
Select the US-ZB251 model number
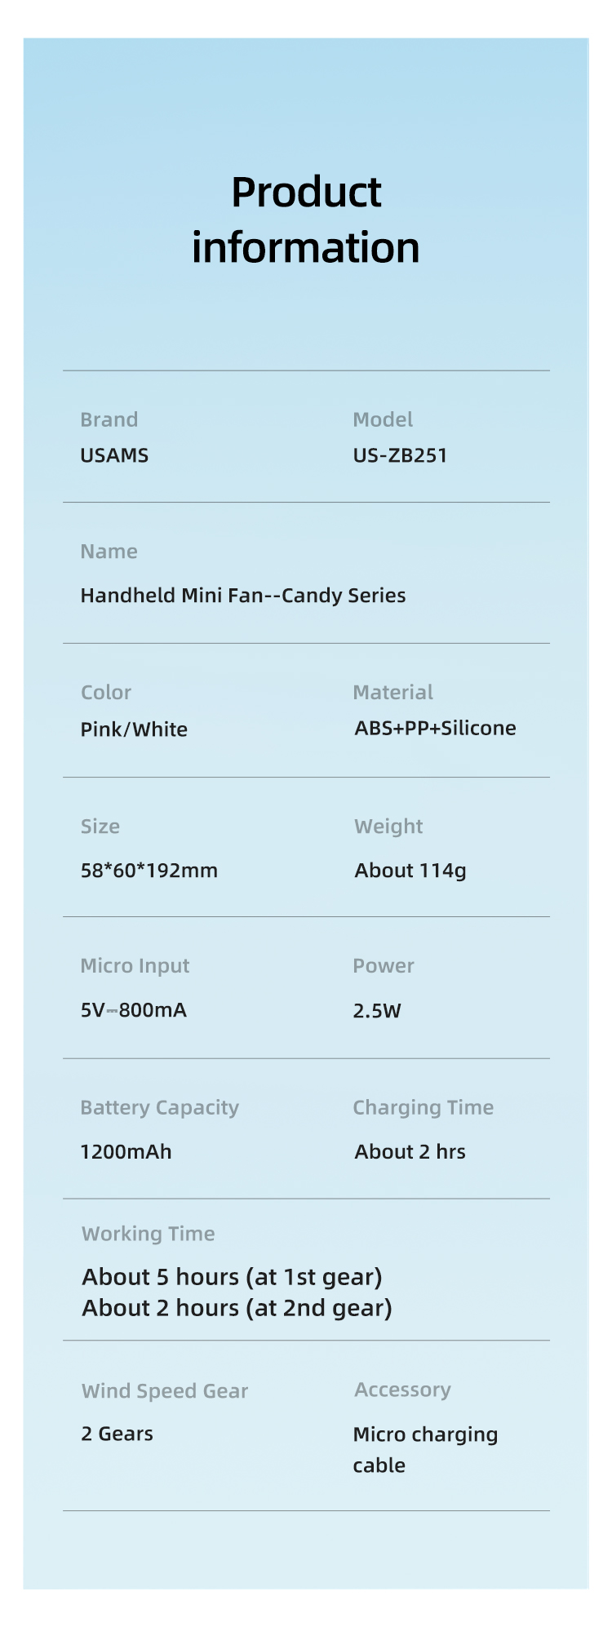click(x=401, y=455)
